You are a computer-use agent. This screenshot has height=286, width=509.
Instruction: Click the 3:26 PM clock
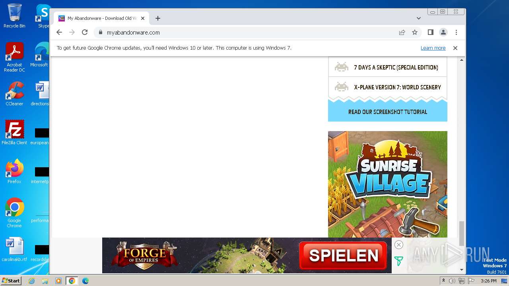click(x=488, y=281)
